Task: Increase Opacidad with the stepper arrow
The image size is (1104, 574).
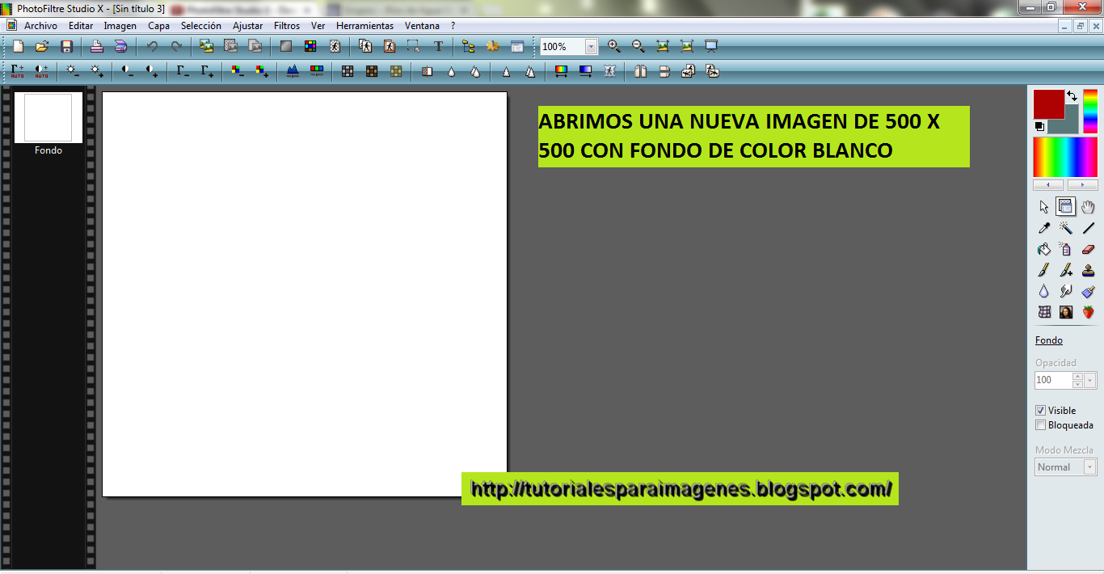Action: tap(1077, 377)
